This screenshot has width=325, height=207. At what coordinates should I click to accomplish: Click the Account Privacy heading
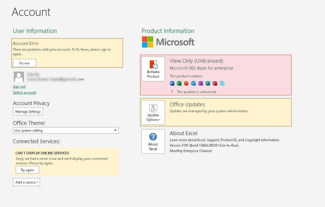pos(31,103)
